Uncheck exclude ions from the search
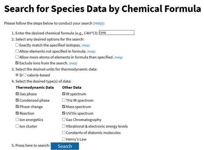Image resolution: width=204 pixels, height=150 pixels. click(17, 63)
